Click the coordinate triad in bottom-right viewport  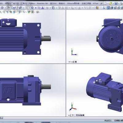click(x=73, y=107)
